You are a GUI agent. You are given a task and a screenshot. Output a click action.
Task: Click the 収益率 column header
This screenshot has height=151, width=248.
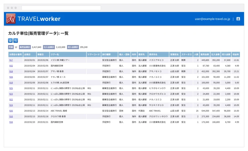[236, 54]
